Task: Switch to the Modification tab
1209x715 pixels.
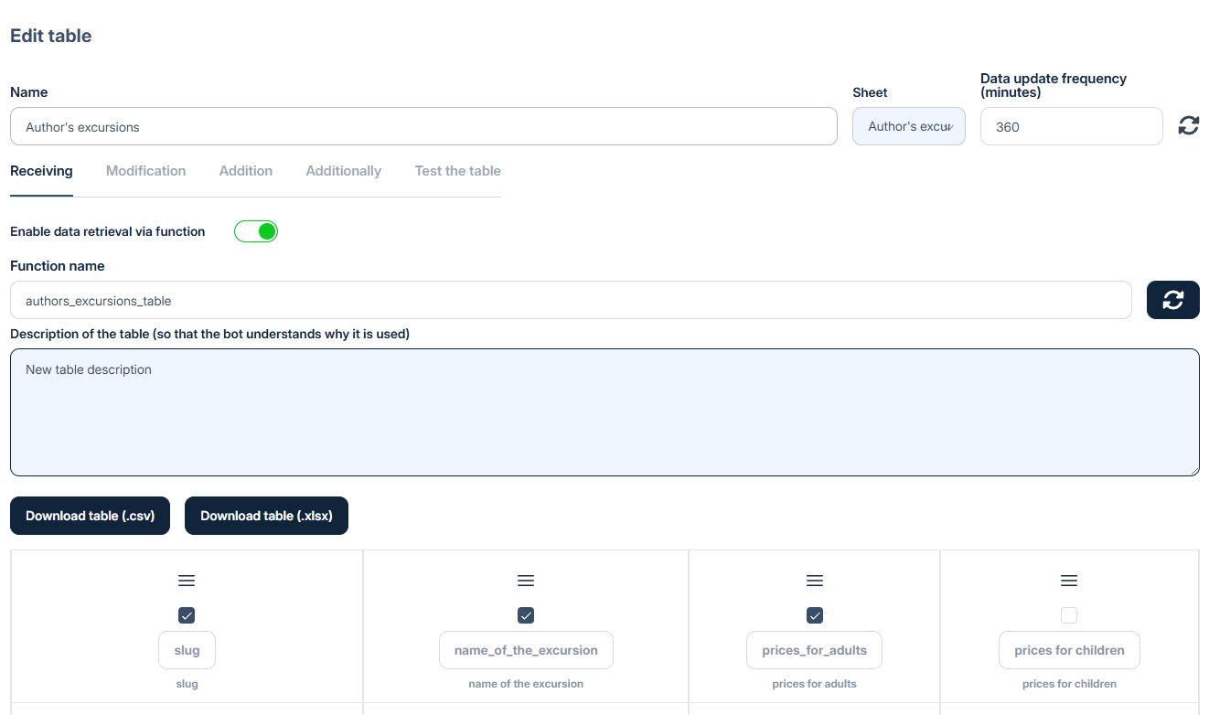Action: click(145, 171)
